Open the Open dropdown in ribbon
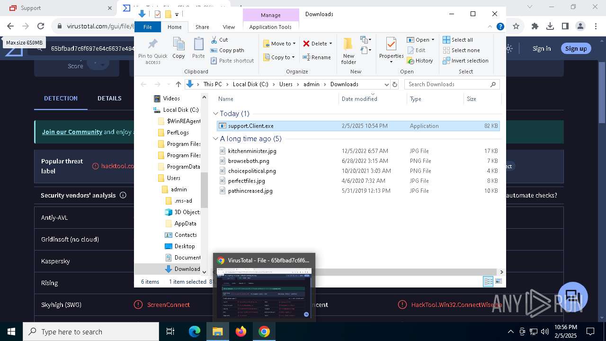Screen dimensions: 606x341 (420, 40)
